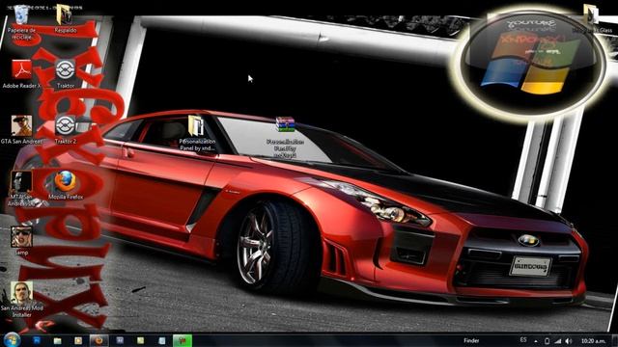Open the yellow notes taskbar icon
The height and width of the screenshot is (347, 618).
coord(141,340)
